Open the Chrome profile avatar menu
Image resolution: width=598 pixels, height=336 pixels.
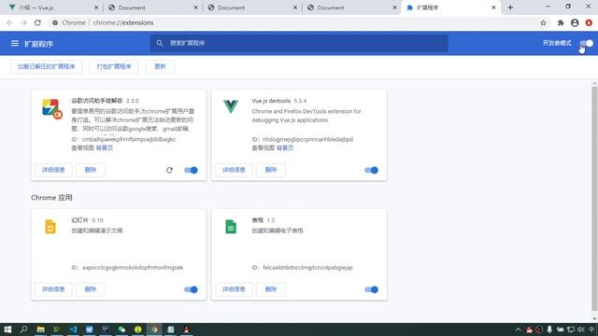pyautogui.click(x=575, y=22)
